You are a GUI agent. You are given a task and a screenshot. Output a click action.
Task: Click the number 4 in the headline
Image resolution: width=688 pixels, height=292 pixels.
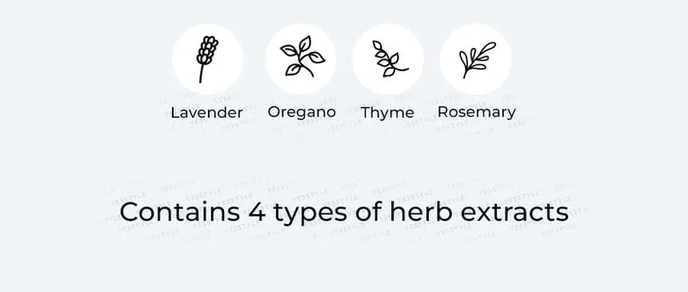(258, 212)
